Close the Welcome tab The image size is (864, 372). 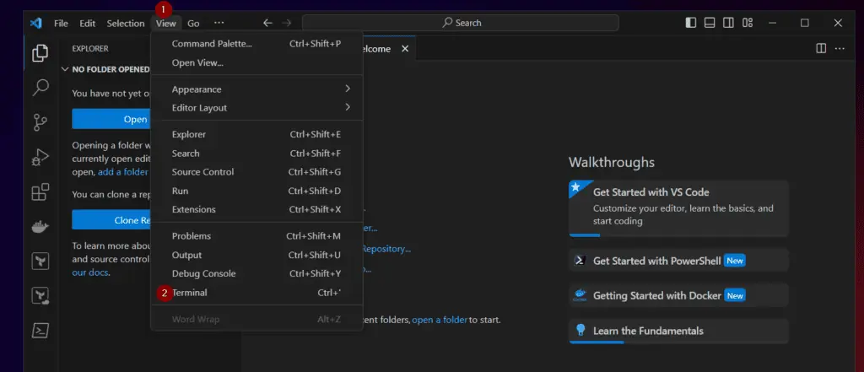405,49
